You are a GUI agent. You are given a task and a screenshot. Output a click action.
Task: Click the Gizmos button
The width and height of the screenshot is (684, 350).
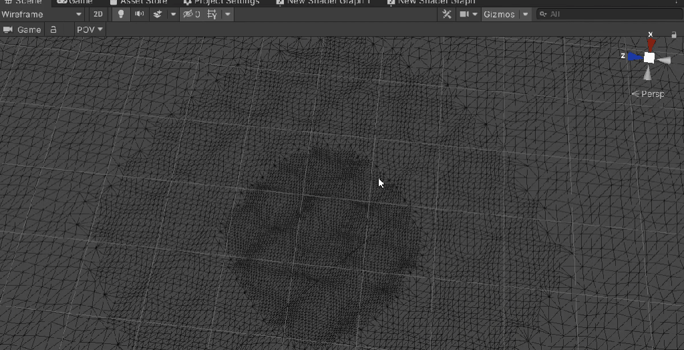tap(499, 14)
